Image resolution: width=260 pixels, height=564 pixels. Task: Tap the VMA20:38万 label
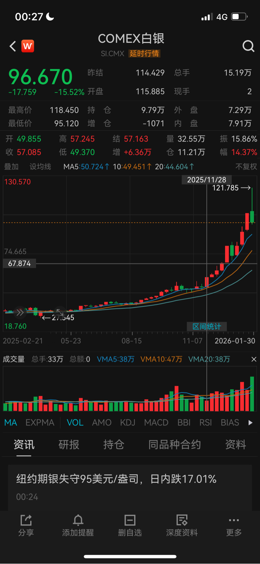coord(209,359)
